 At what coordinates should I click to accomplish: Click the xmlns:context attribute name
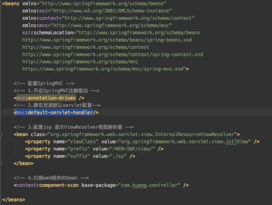pyautogui.click(x=40, y=18)
